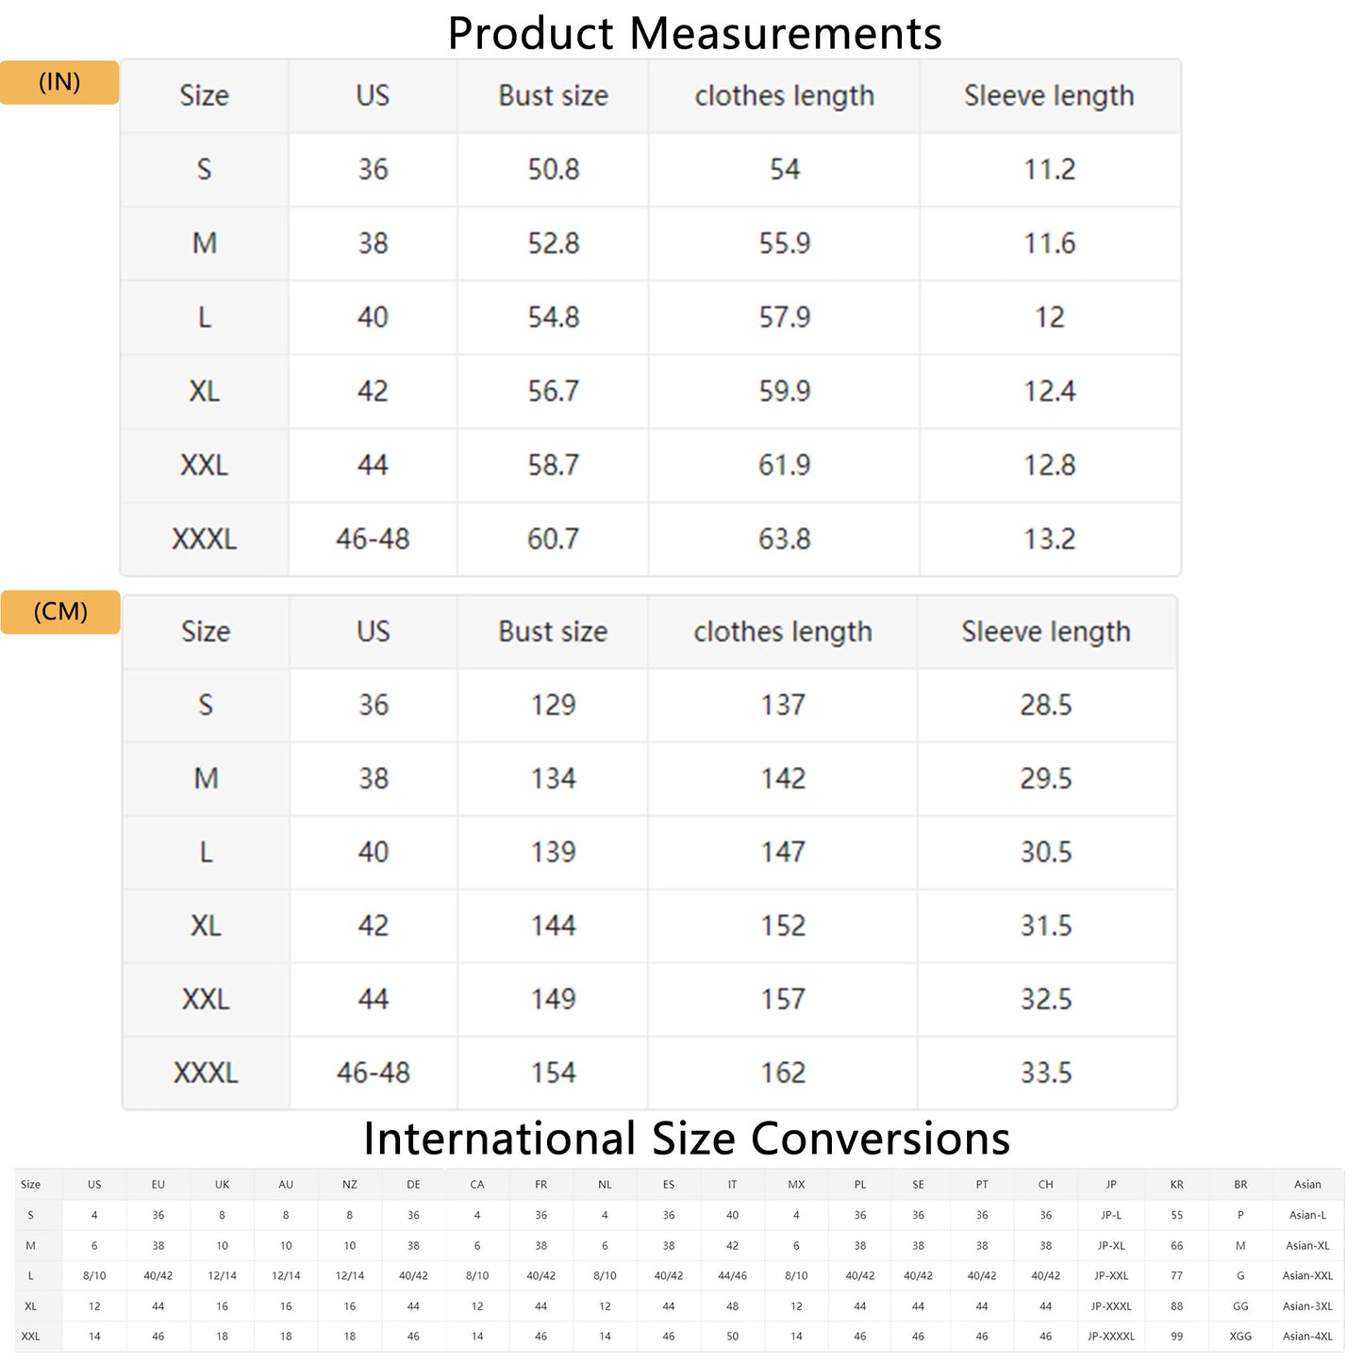The height and width of the screenshot is (1363, 1363).
Task: Click the orange (CM) unit label
Action: [x=60, y=612]
